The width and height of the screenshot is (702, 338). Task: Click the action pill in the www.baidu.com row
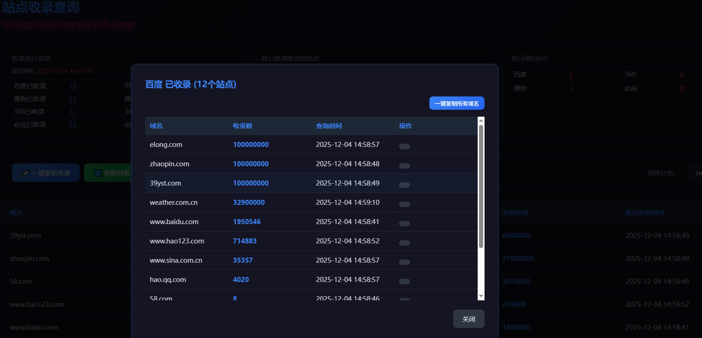405,224
